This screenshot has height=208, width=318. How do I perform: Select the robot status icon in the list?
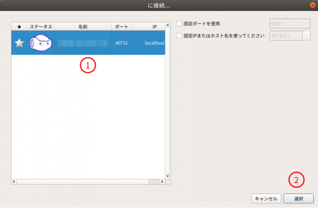[x=41, y=43]
